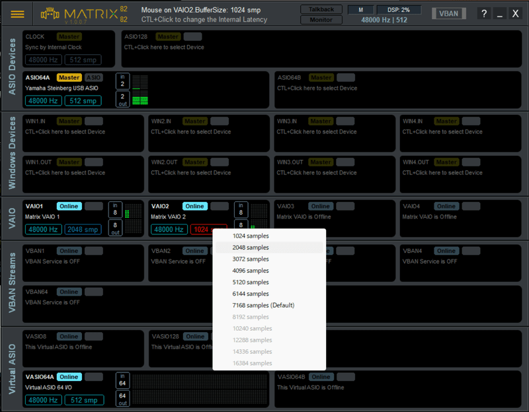
Task: Toggle the VASIO64A Online badge
Action: [69, 377]
